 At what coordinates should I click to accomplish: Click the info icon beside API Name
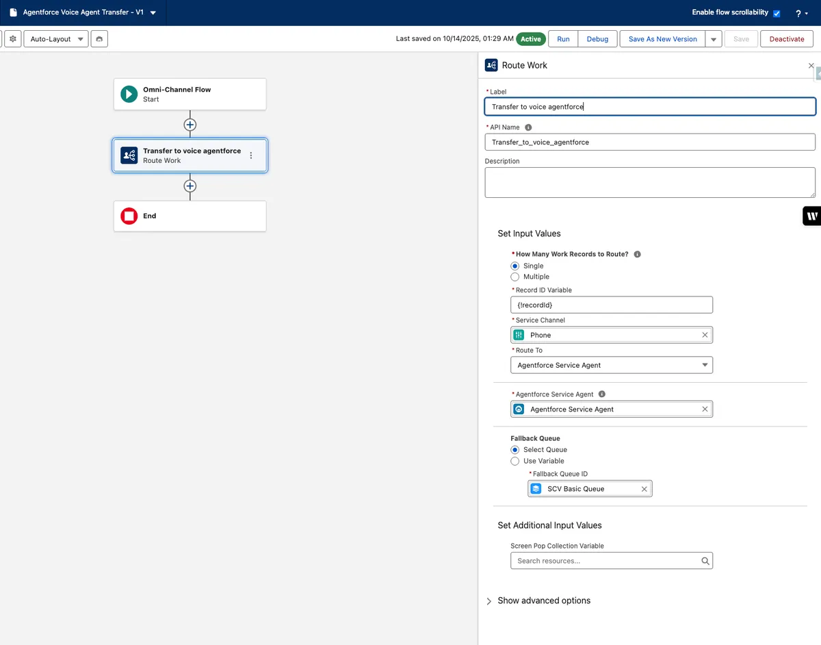click(x=528, y=127)
